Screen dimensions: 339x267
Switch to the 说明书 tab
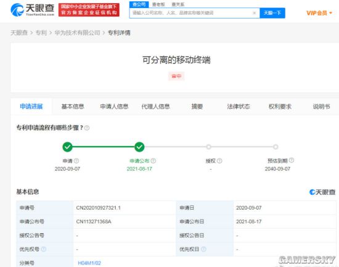(x=321, y=107)
